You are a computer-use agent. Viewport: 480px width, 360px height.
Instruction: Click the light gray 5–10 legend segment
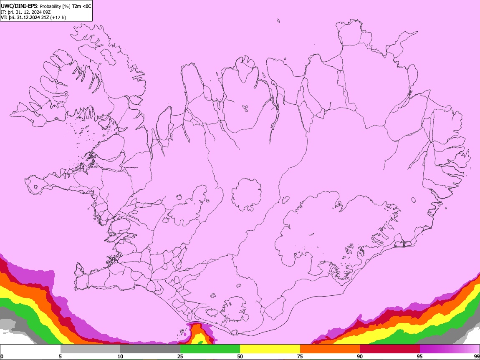point(90,349)
